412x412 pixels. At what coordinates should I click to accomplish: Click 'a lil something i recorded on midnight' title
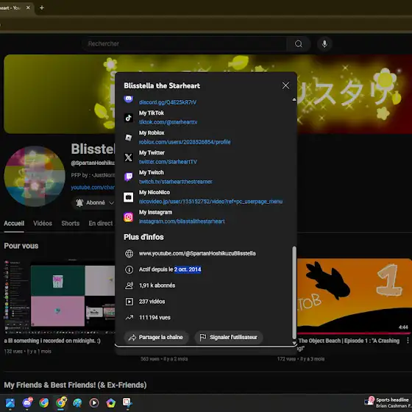pos(52,341)
